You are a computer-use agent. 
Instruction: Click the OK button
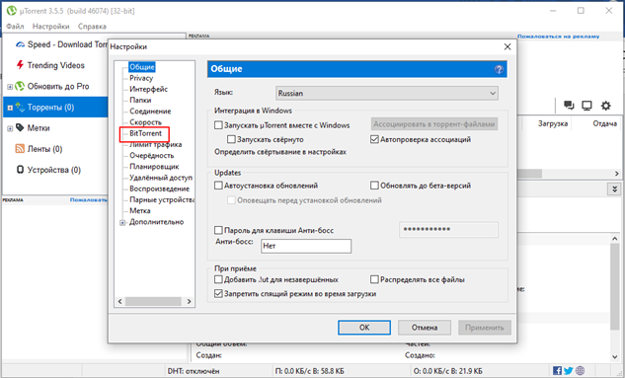click(x=364, y=328)
